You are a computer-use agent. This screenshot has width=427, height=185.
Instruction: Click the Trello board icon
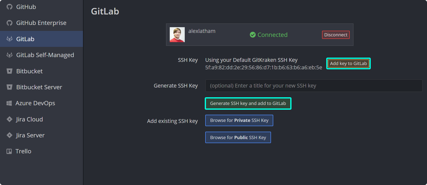tap(9, 151)
